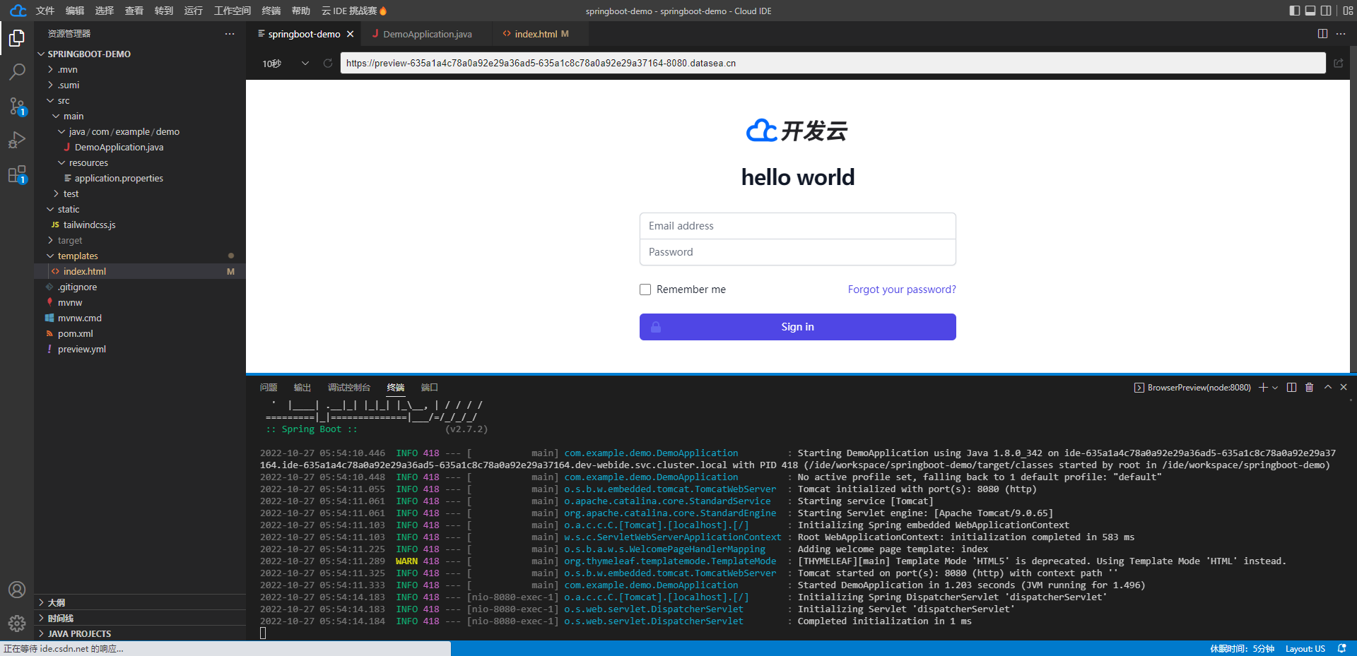Select BrowserPreview(node:8080) terminal label
Screen dimensions: 1357x656
click(1192, 387)
